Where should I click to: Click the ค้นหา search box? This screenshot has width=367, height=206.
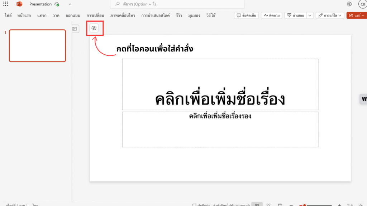177,4
